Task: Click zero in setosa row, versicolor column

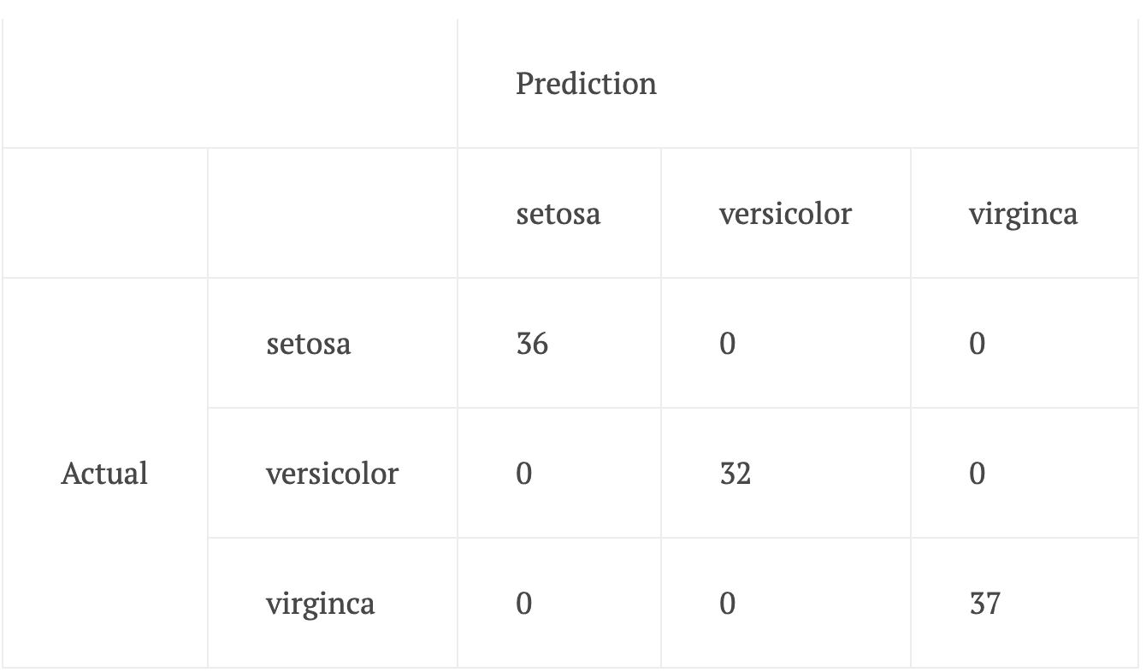Action: coord(728,344)
